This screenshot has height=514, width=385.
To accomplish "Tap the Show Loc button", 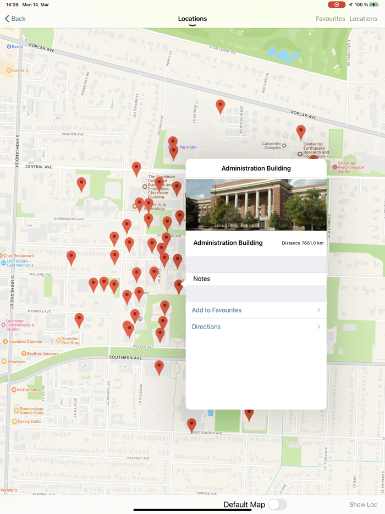I will tap(363, 505).
